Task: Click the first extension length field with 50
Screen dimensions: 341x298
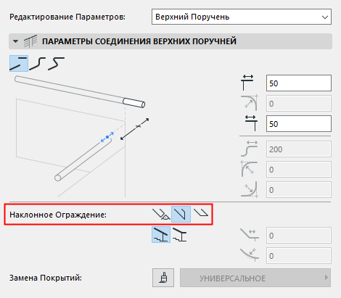Action: pos(299,83)
